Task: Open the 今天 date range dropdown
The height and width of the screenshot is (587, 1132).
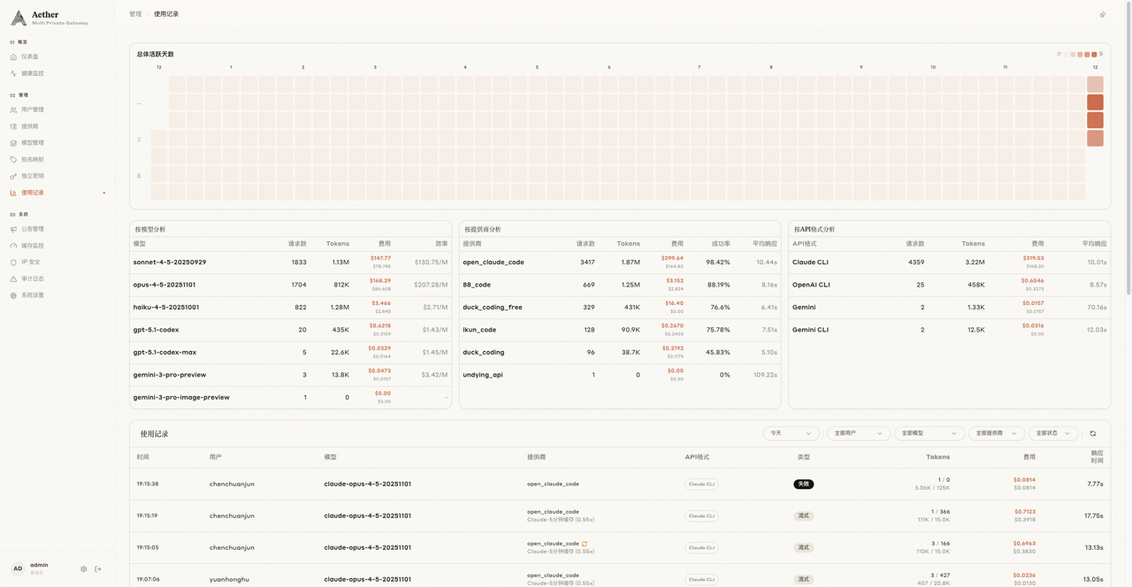Action: pos(791,434)
